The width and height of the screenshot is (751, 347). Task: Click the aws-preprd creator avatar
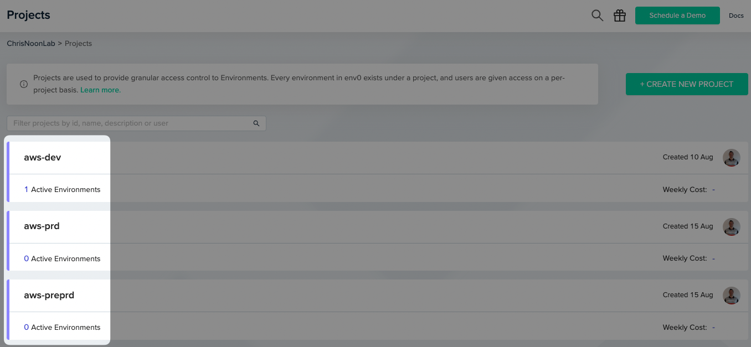[731, 296]
